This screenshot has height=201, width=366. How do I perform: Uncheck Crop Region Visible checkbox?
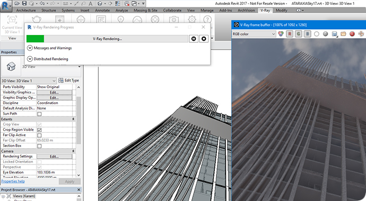coord(39,130)
